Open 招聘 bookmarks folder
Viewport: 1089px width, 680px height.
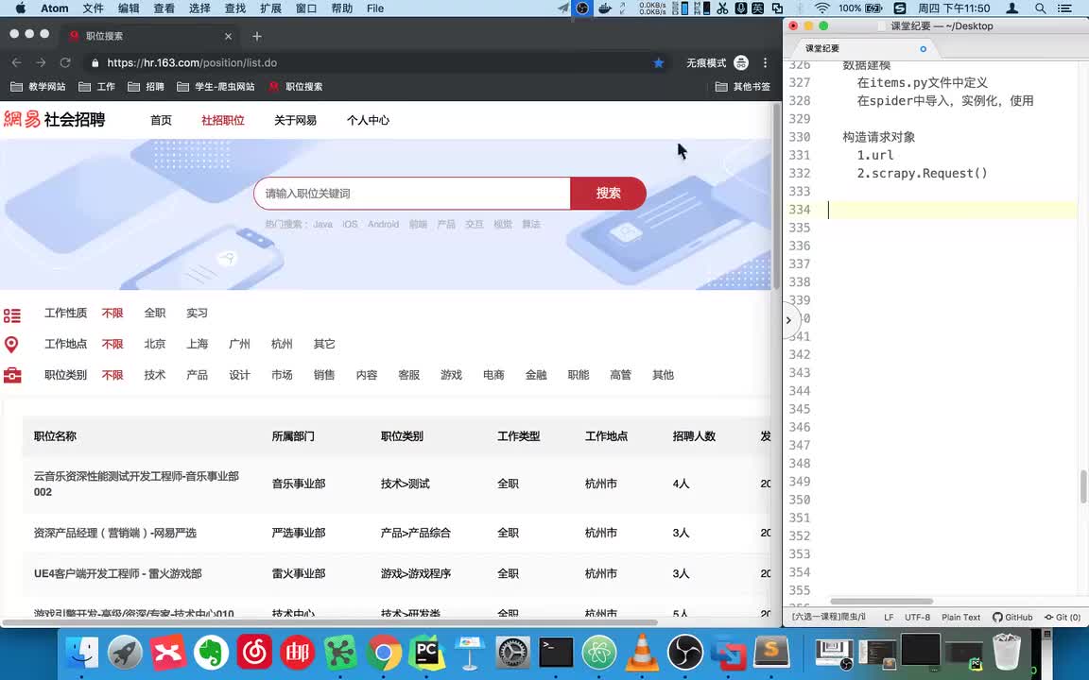pyautogui.click(x=146, y=87)
